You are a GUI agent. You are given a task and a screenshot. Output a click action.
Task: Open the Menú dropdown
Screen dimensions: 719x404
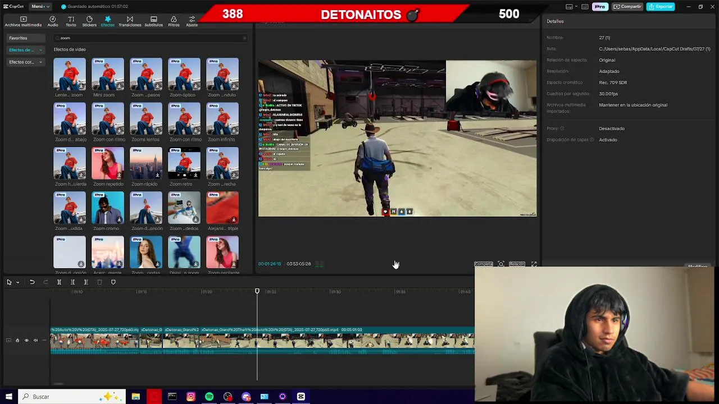click(x=40, y=7)
